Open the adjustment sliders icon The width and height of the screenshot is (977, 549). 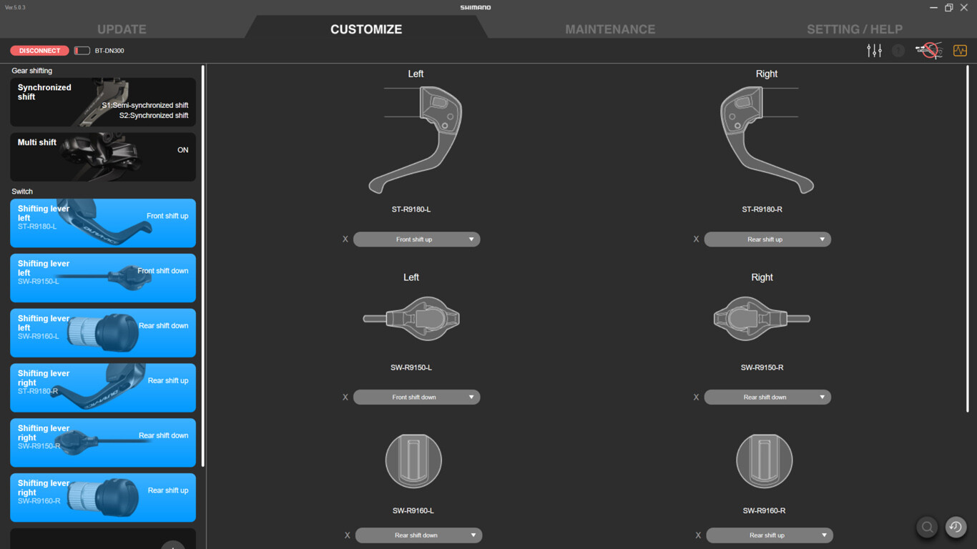click(874, 51)
